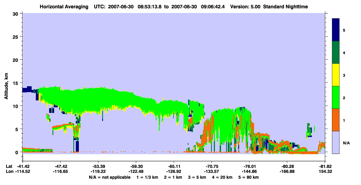
Task: Click the colorbar label '5'
Action: [344, 30]
